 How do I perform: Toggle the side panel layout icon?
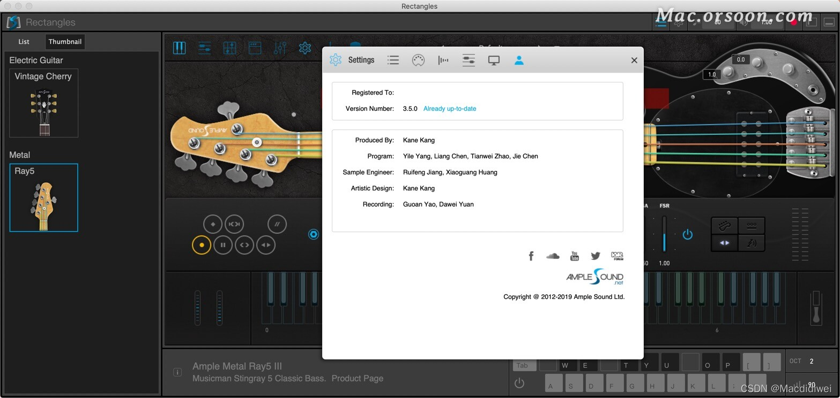click(x=811, y=22)
